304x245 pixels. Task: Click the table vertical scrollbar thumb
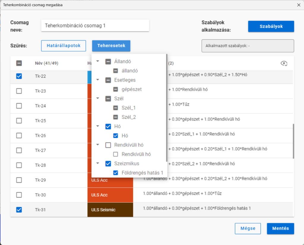tap(293, 141)
